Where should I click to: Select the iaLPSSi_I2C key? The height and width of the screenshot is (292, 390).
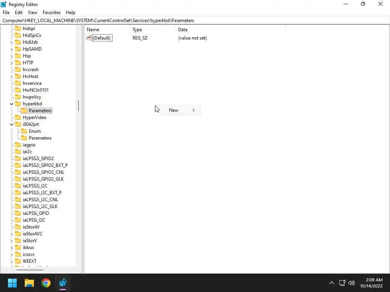point(34,220)
